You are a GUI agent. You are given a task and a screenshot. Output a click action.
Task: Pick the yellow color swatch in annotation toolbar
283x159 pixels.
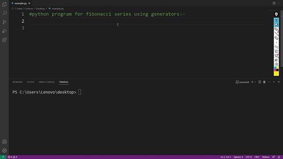pos(276,74)
